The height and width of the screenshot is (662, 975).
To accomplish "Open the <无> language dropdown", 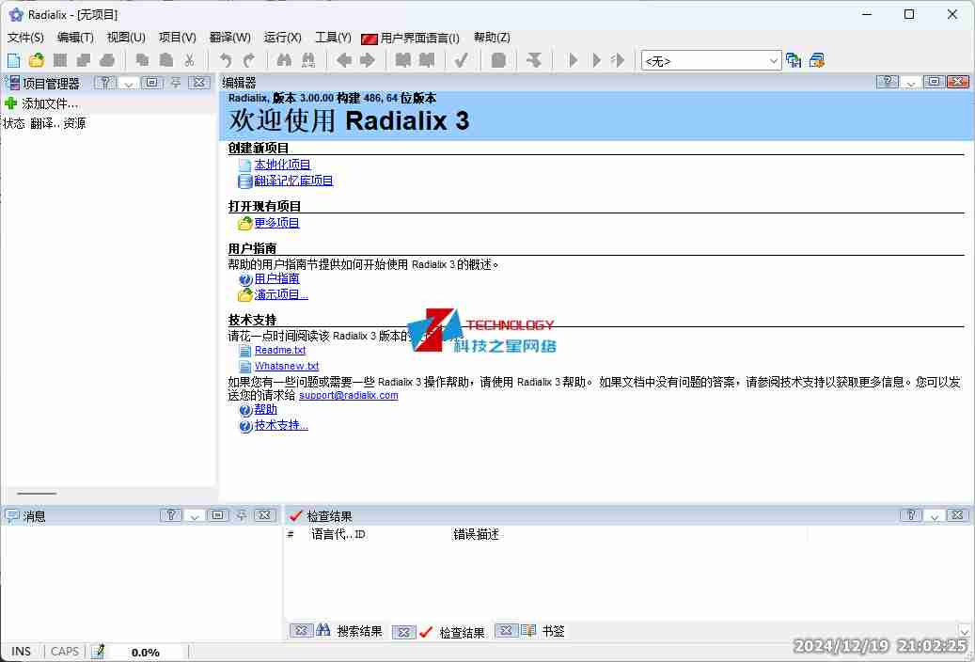I will (x=777, y=58).
